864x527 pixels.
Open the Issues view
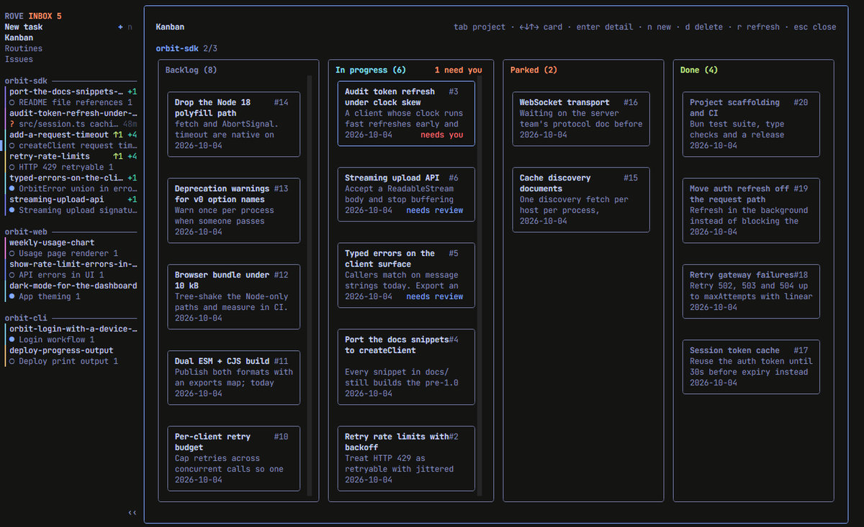pos(19,59)
